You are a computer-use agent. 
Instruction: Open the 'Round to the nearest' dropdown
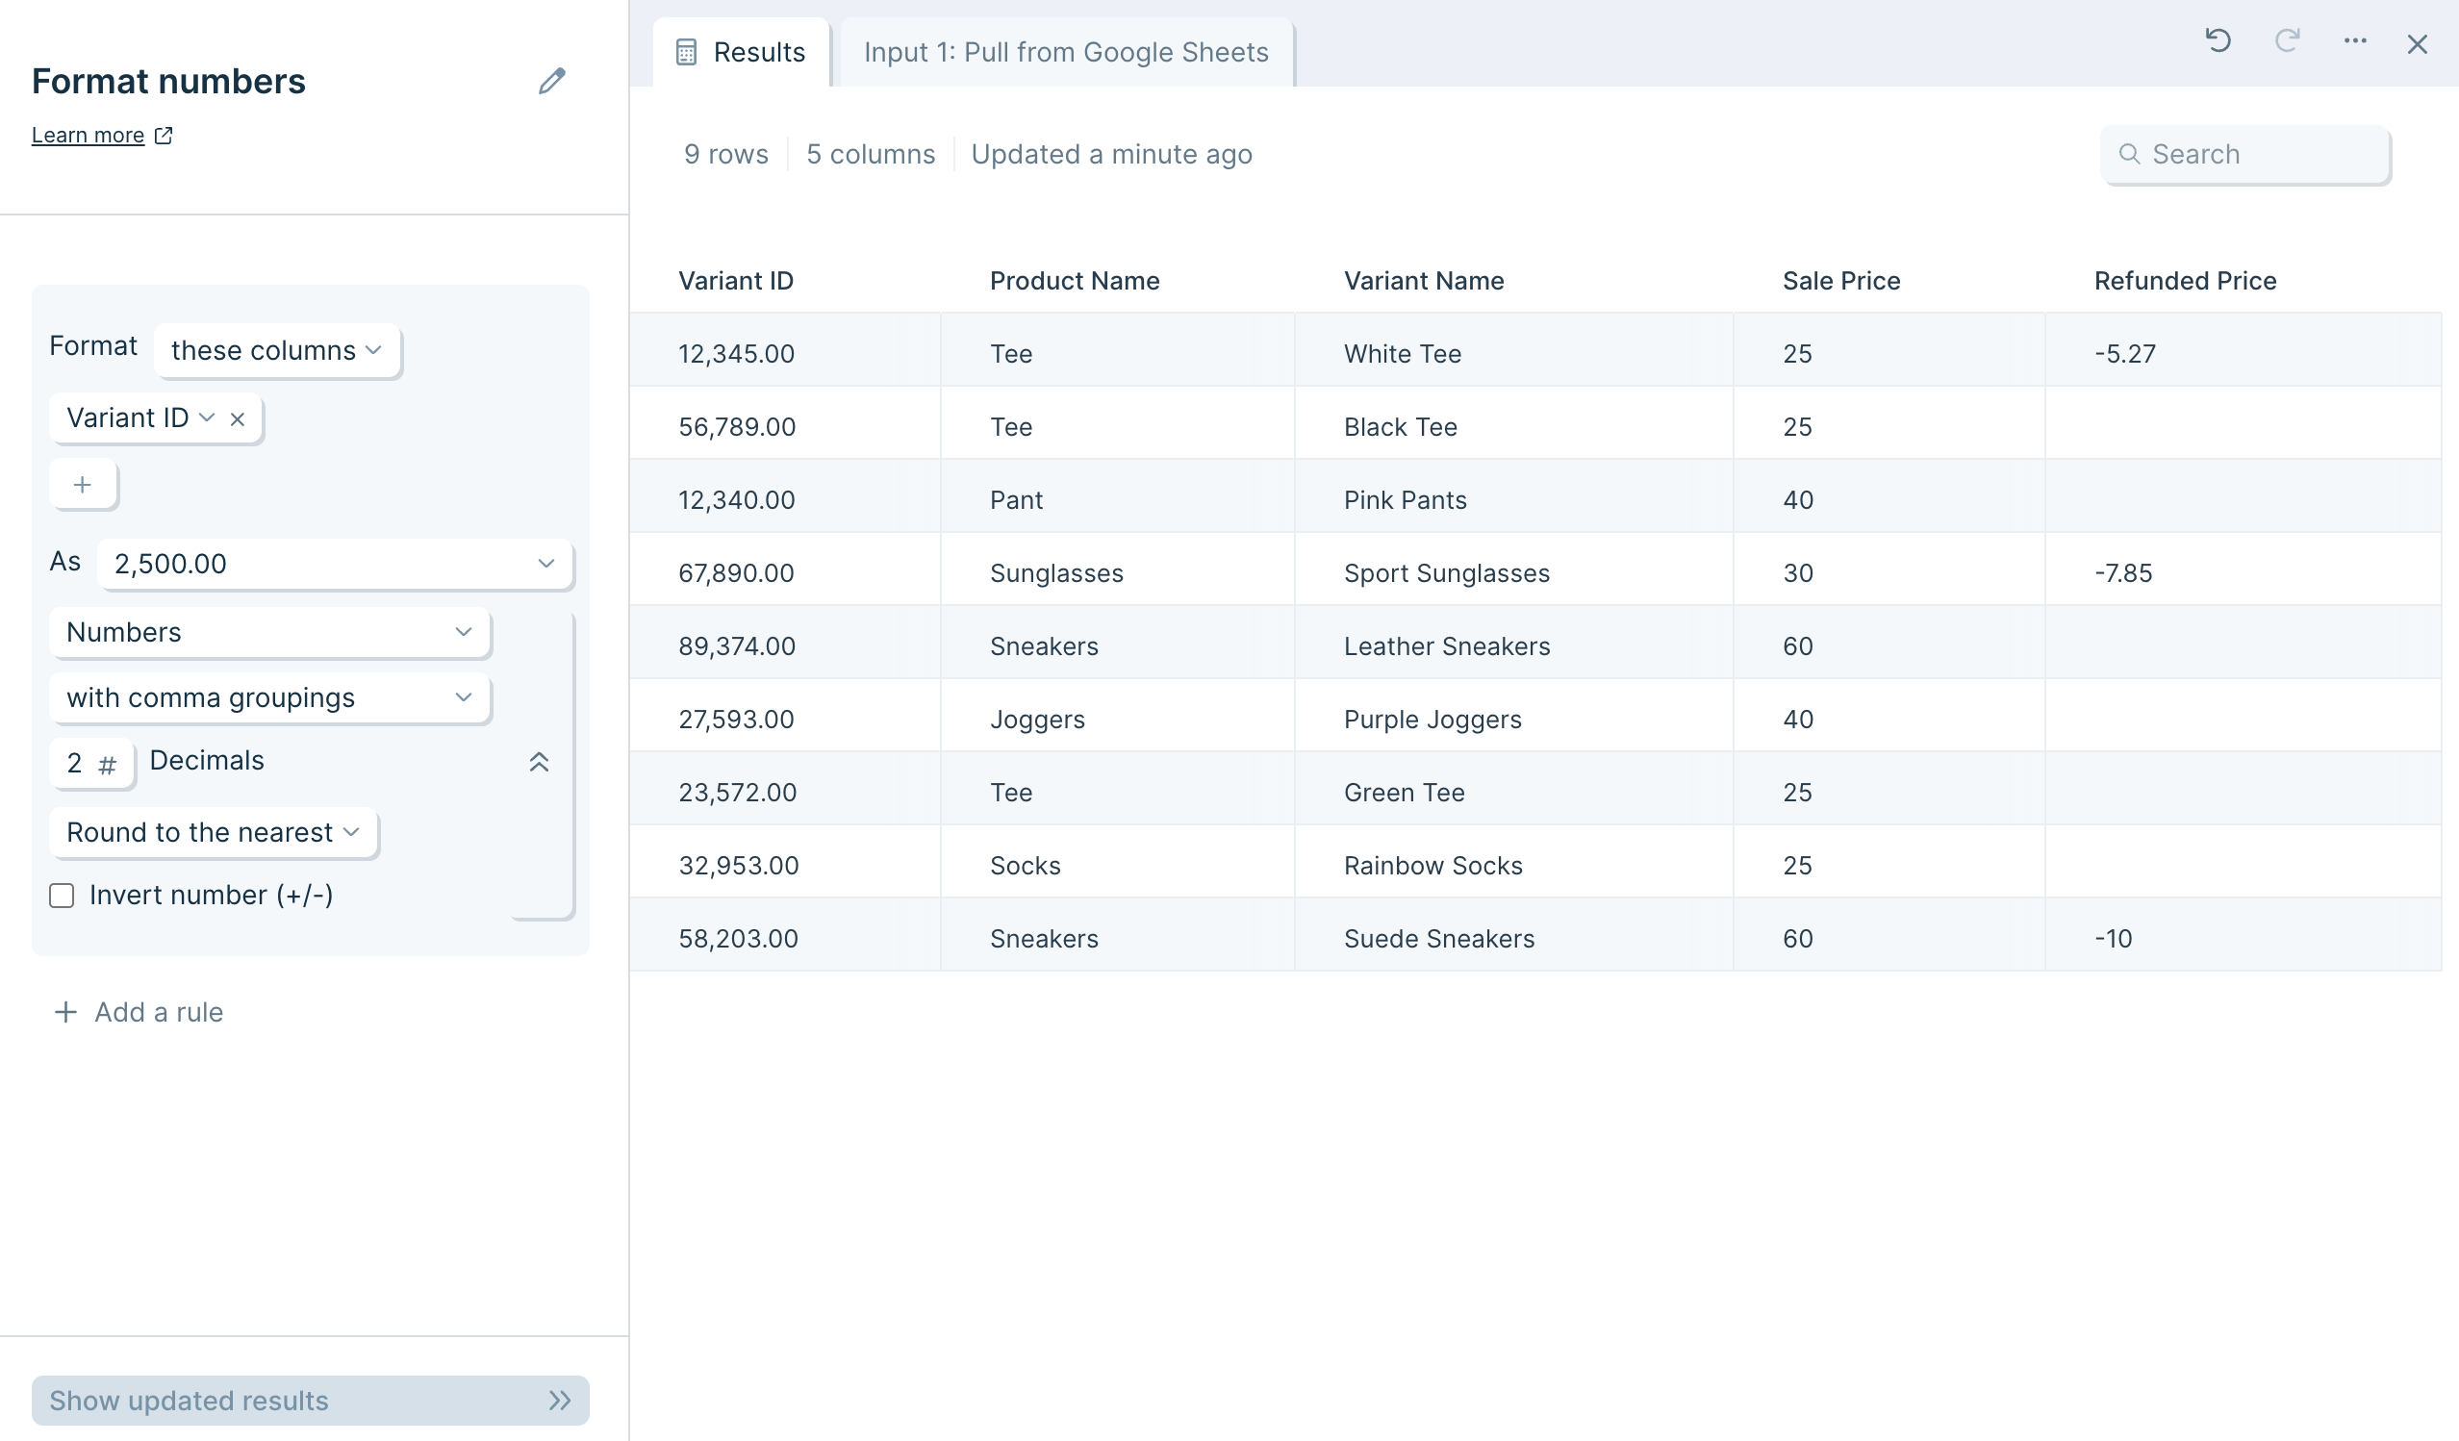click(213, 832)
